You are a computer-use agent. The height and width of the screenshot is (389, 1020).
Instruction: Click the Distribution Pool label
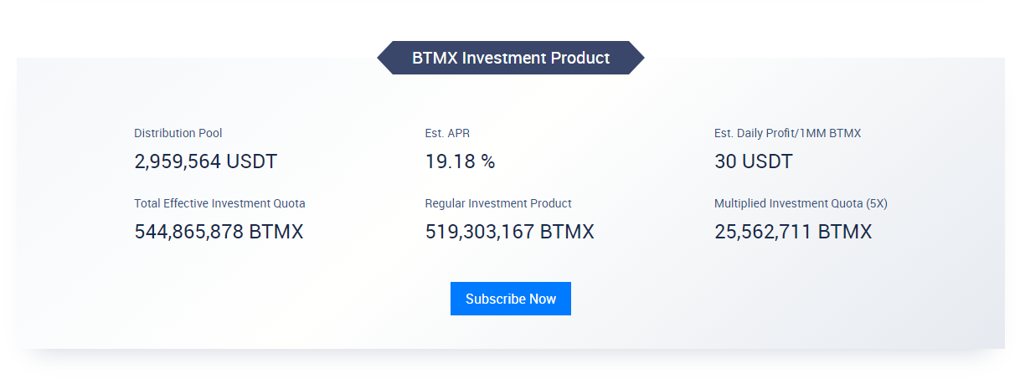tap(178, 133)
